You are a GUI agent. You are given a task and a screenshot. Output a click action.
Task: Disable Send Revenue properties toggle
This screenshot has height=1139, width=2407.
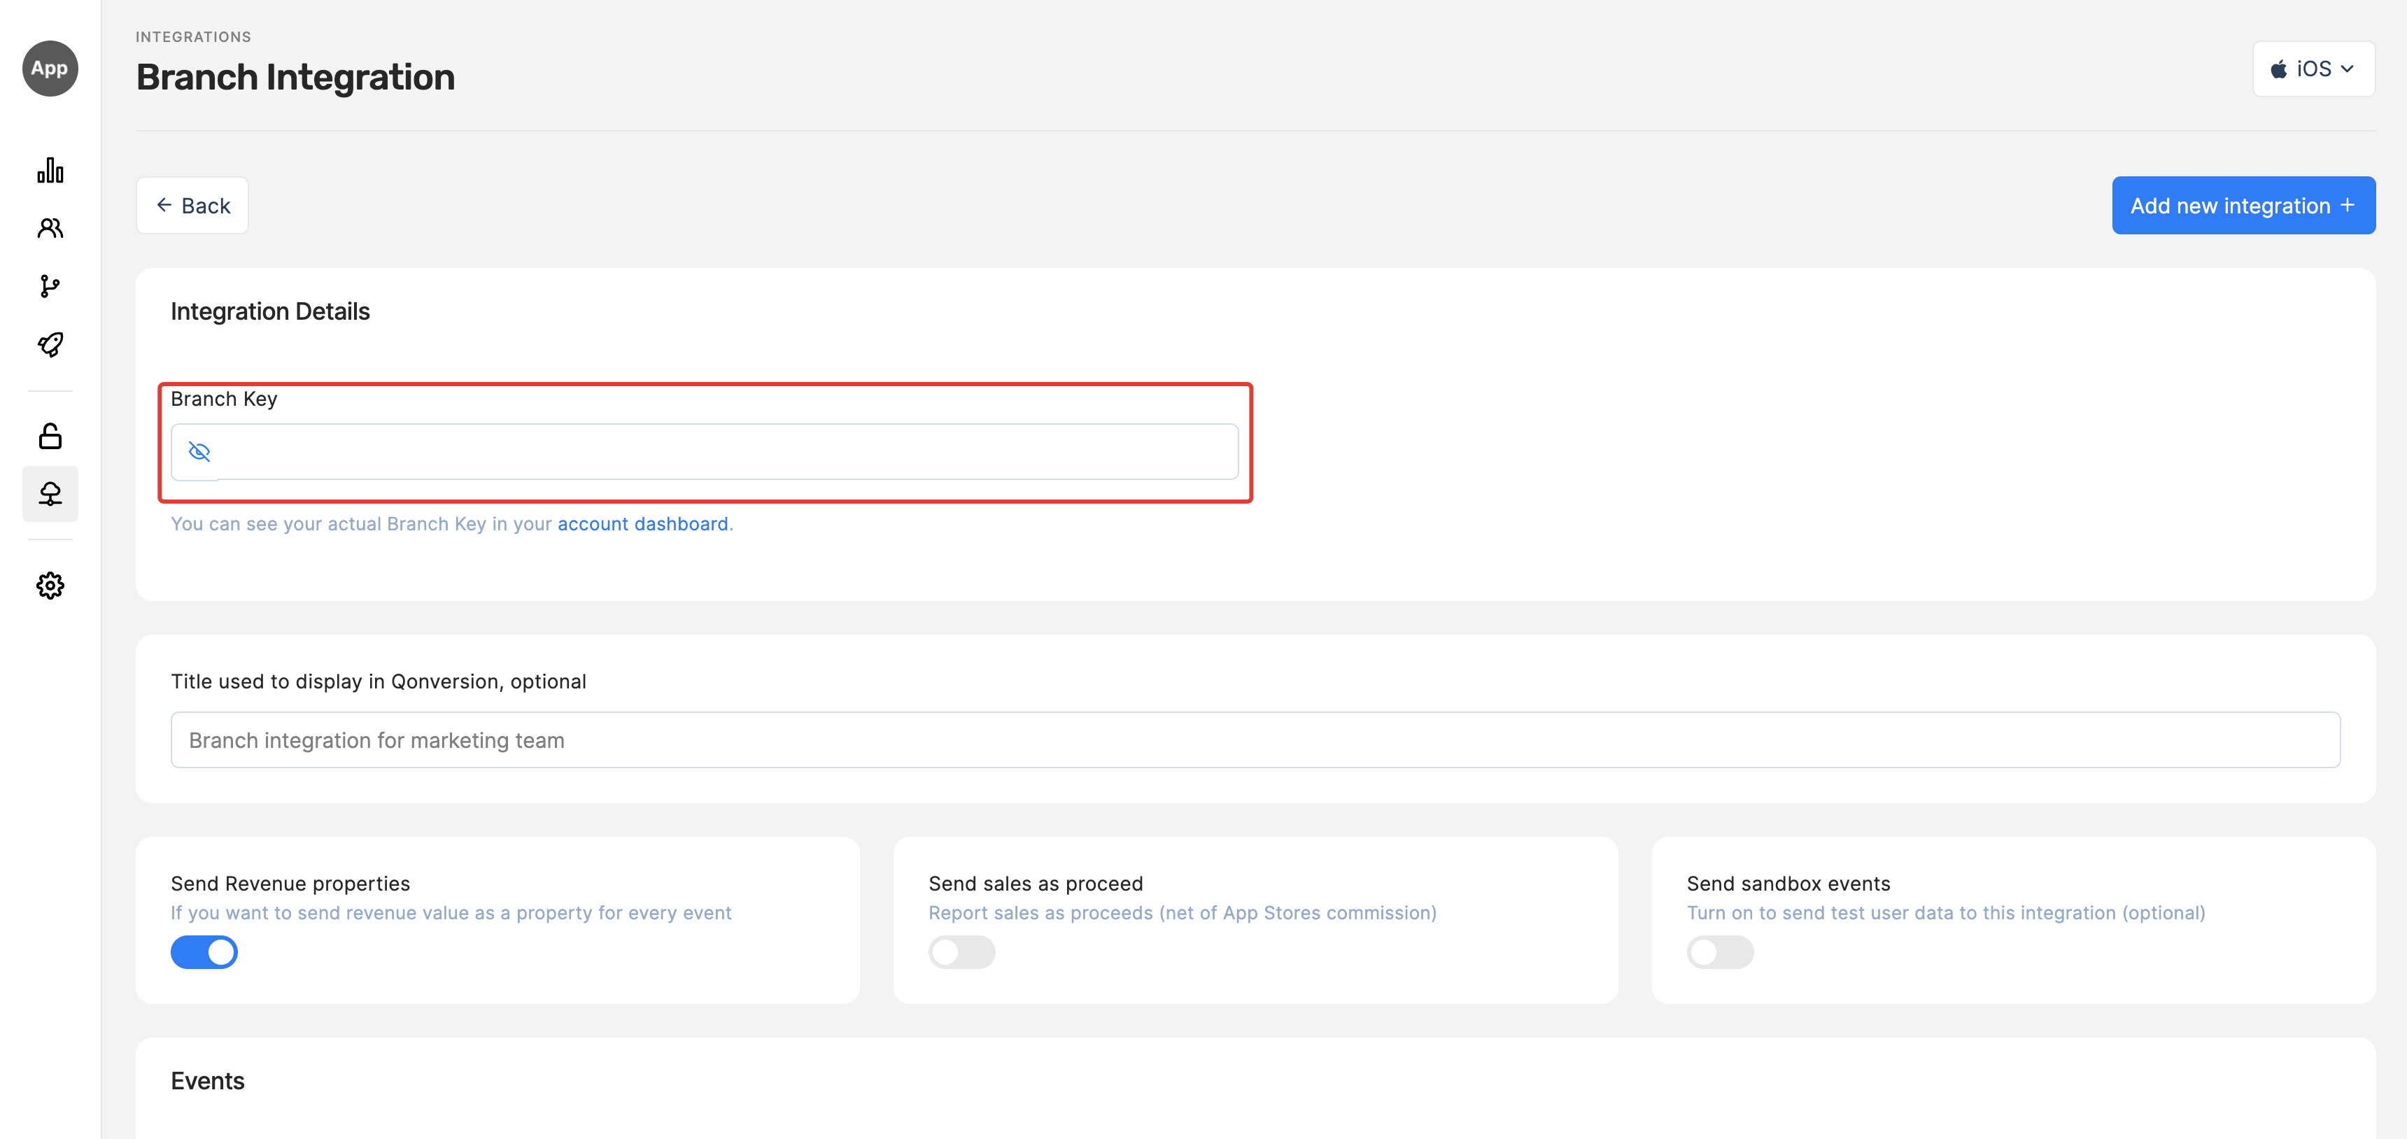tap(204, 952)
